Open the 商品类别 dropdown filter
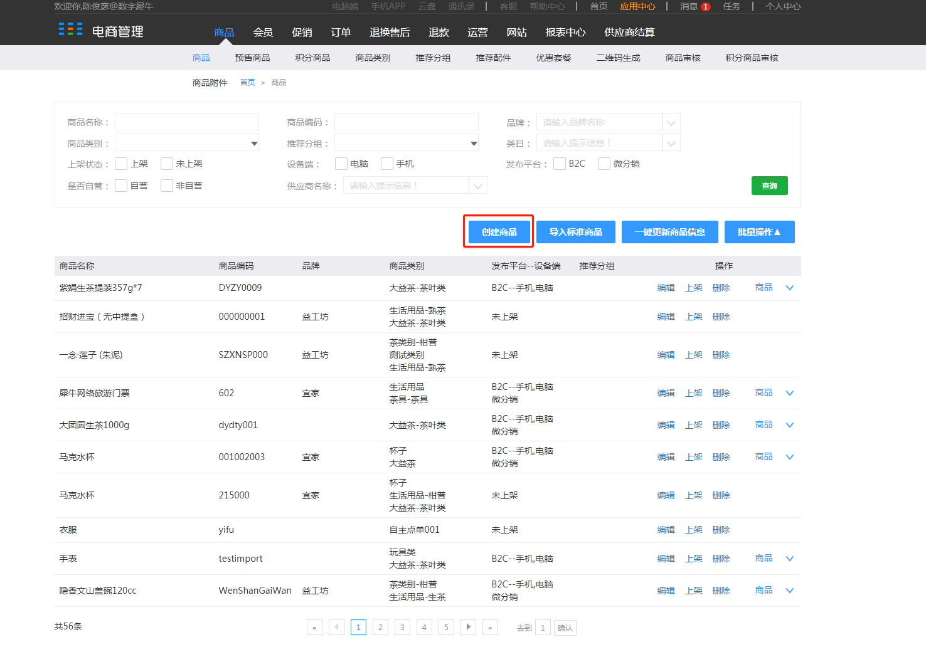926x652 pixels. tap(187, 143)
